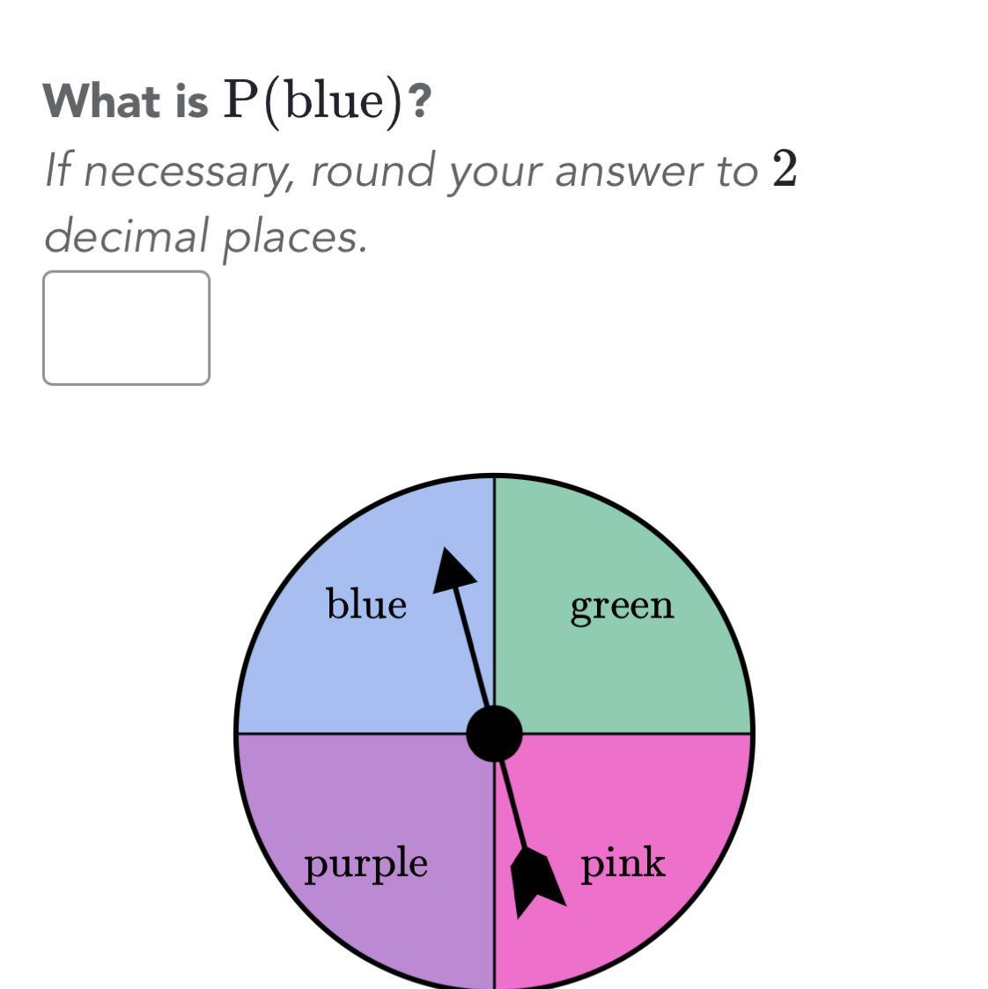Select the green spinner sector
Viewport: 988px width, 989px height.
coord(616,669)
